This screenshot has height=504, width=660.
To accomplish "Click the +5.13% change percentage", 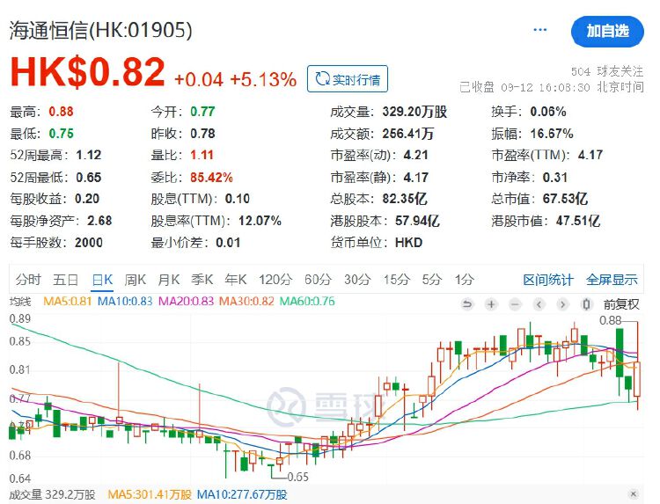I will coord(263,79).
